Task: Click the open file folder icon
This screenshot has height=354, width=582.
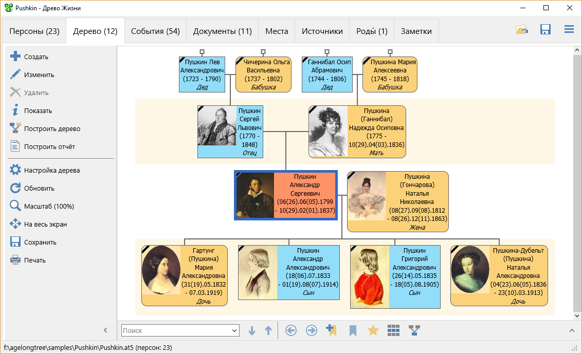Action: click(522, 30)
